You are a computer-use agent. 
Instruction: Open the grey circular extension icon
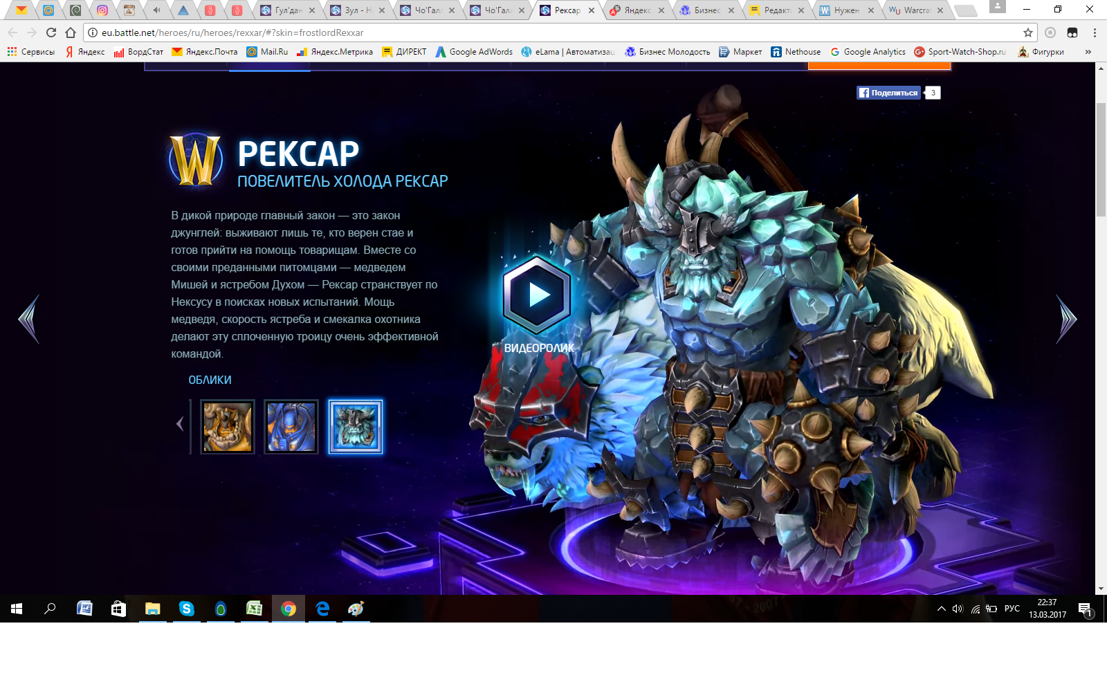[x=1050, y=33]
